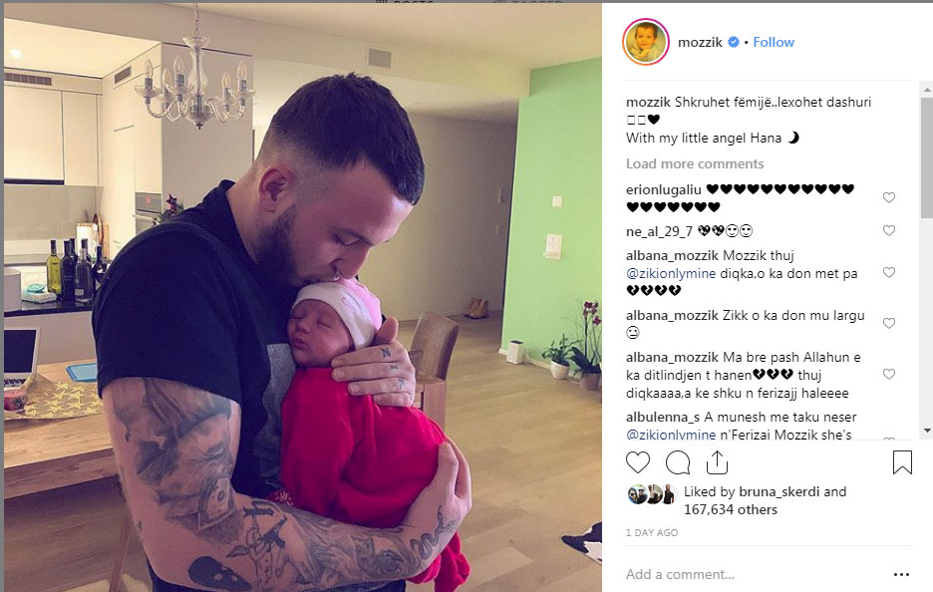The image size is (933, 592).
Task: View the list of 167,634 others who liked
Action: pos(730,510)
